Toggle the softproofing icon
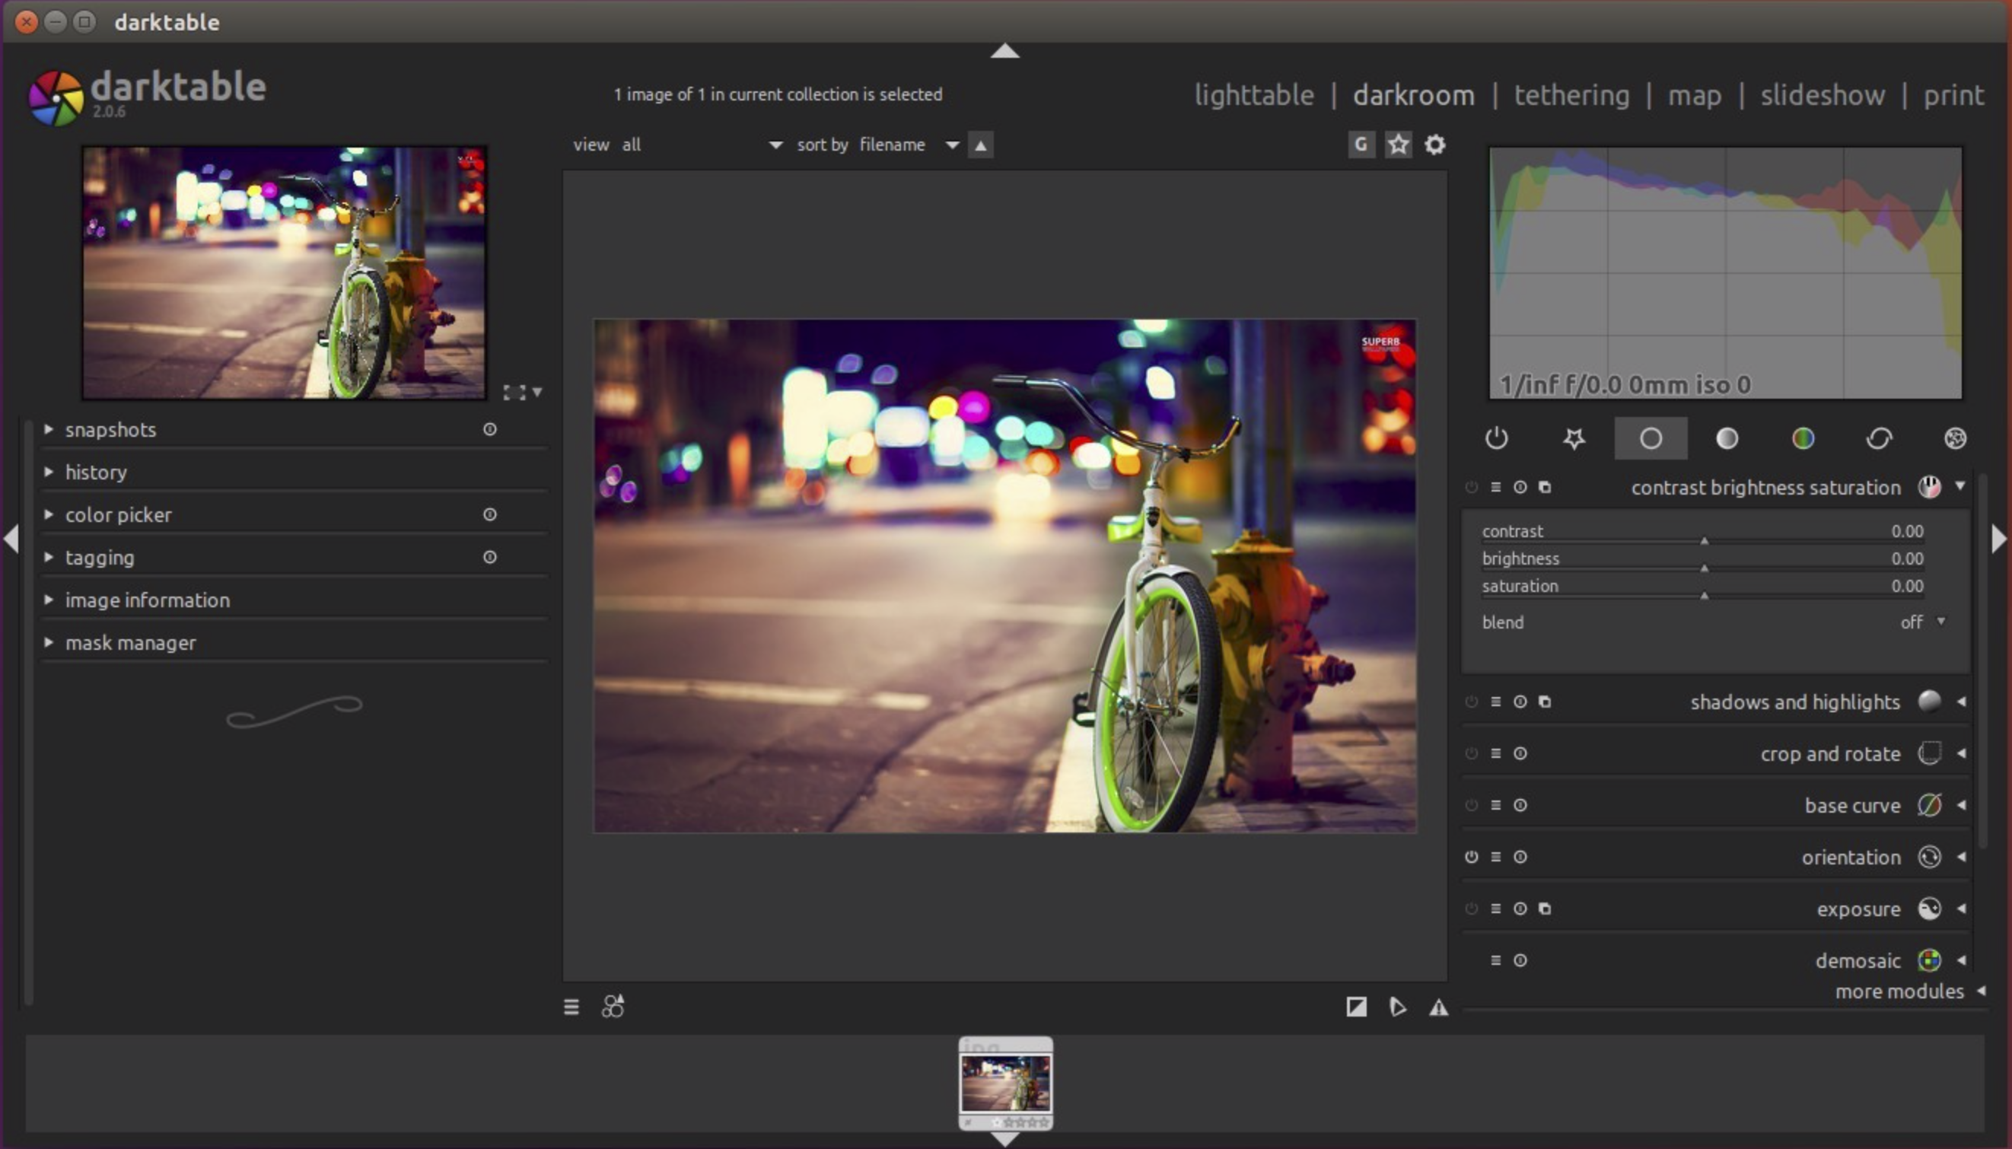This screenshot has height=1149, width=2012. point(1397,1007)
